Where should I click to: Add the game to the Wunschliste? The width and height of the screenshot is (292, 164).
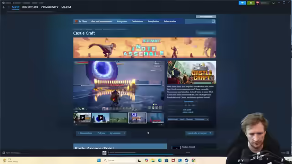click(85, 133)
